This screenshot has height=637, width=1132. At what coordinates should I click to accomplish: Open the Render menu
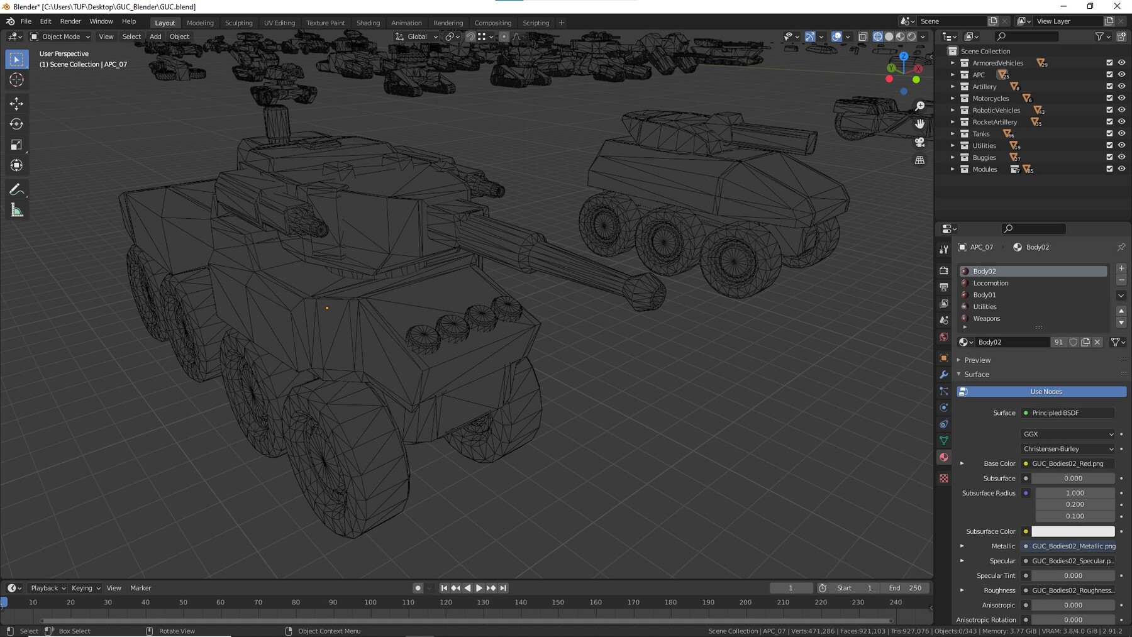pyautogui.click(x=70, y=21)
